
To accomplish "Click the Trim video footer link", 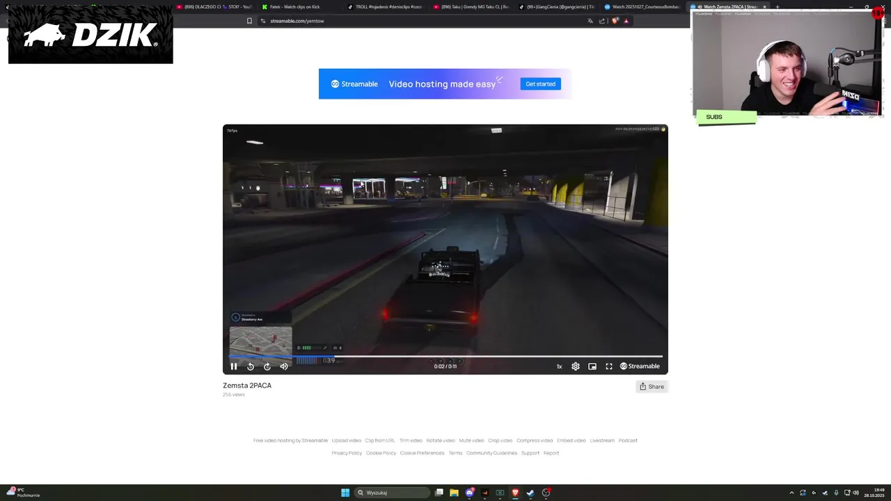I will (x=411, y=440).
